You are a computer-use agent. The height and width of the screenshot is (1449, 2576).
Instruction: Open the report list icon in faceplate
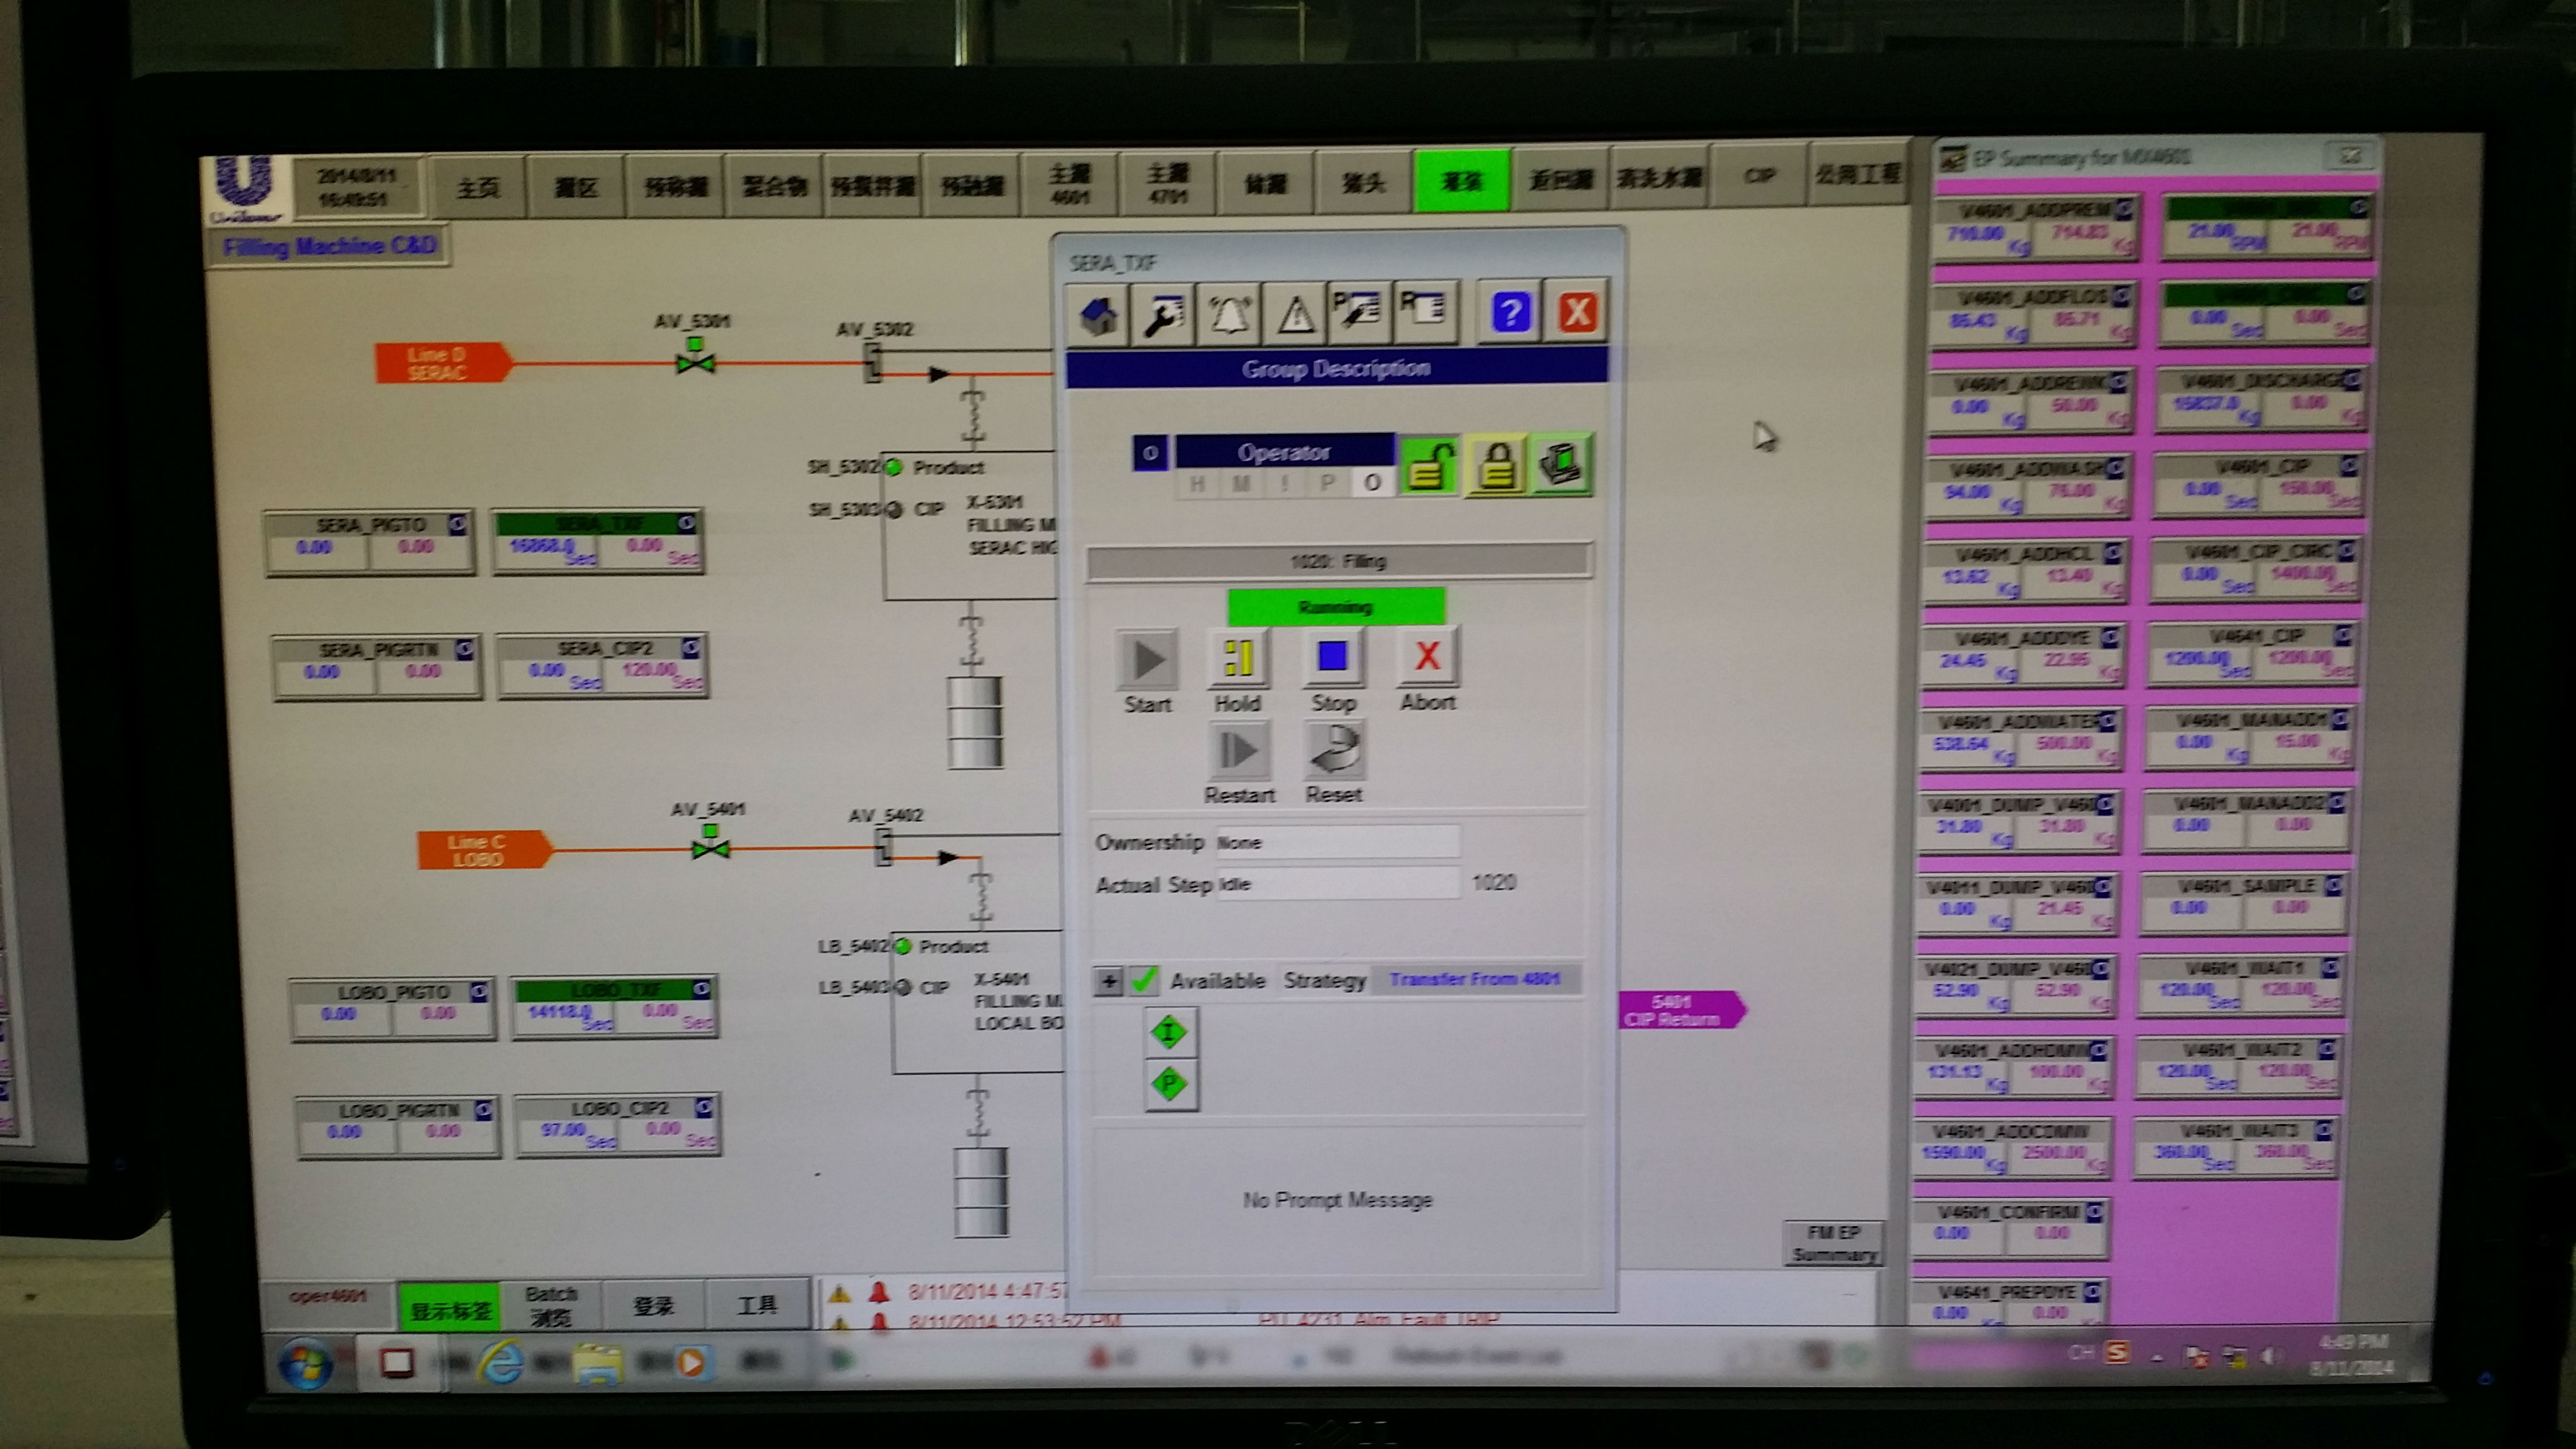[x=1425, y=312]
